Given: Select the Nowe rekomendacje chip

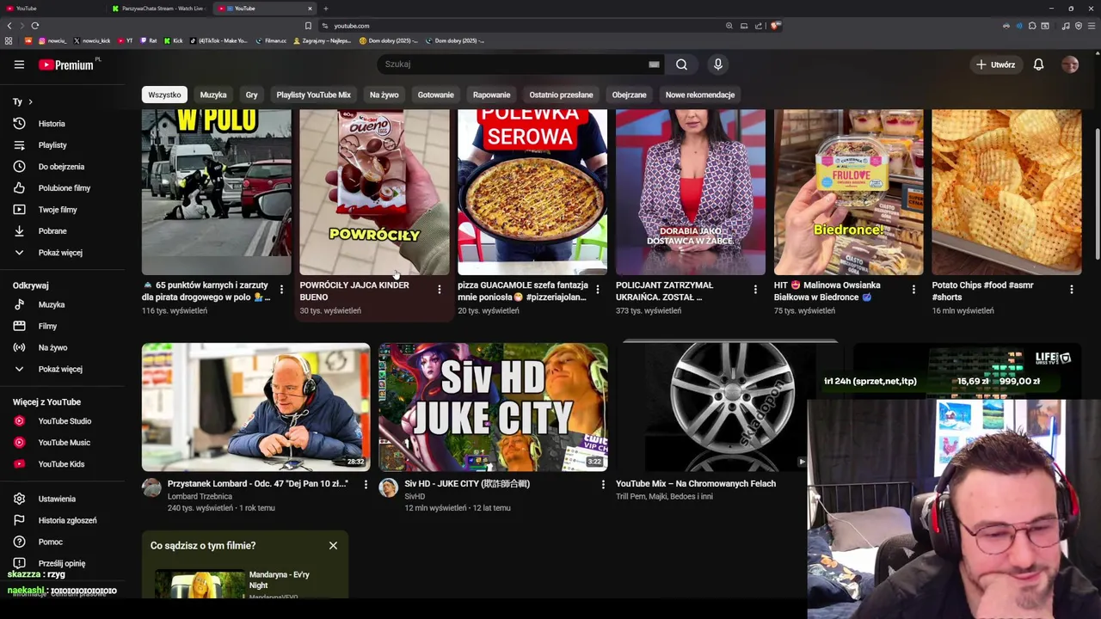Looking at the screenshot, I should (699, 95).
